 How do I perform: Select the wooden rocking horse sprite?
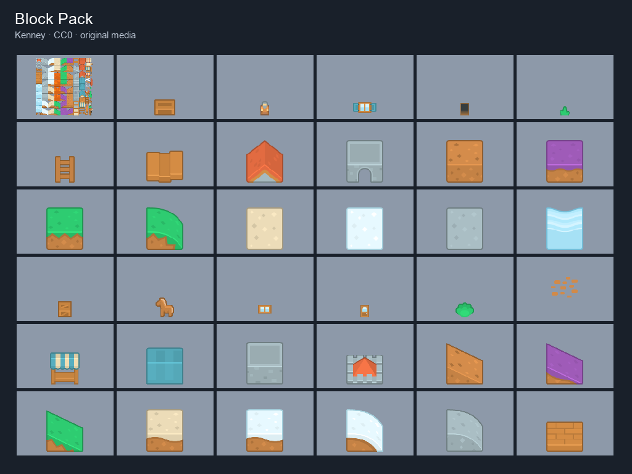click(165, 307)
